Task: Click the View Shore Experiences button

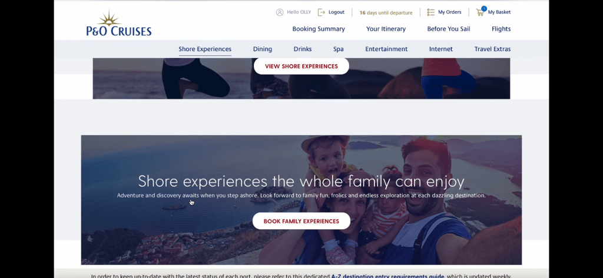Action: (x=301, y=66)
